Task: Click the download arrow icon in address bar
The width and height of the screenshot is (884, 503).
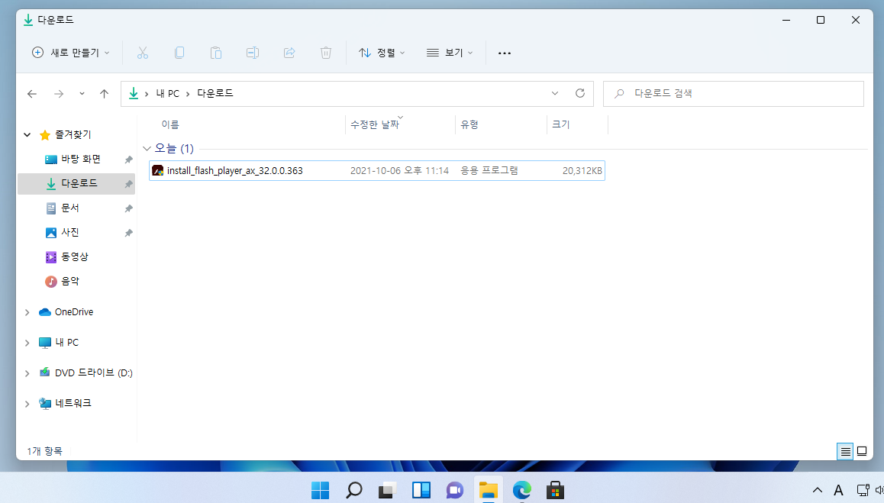Action: tap(134, 93)
